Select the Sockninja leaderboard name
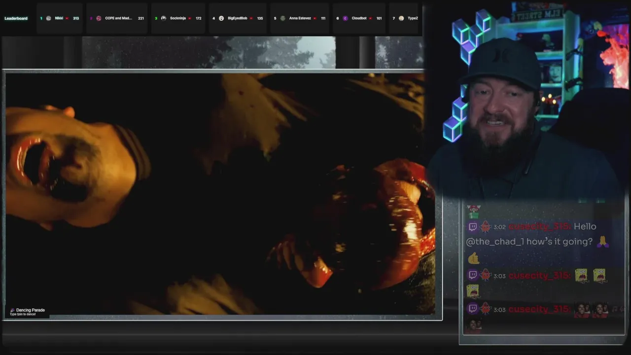This screenshot has width=631, height=355. tap(178, 18)
